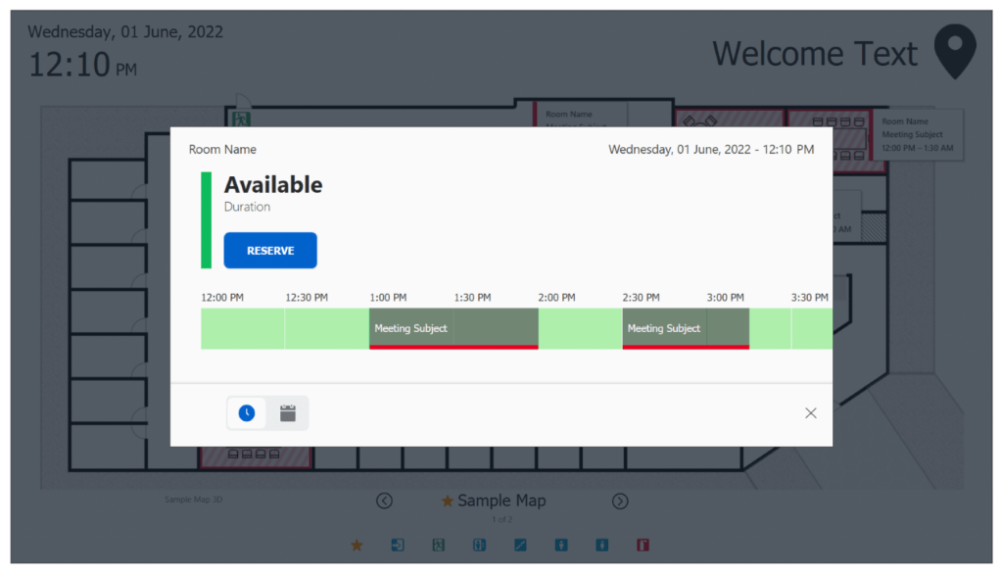Click the location pin icon beside Welcome Text

tap(954, 52)
